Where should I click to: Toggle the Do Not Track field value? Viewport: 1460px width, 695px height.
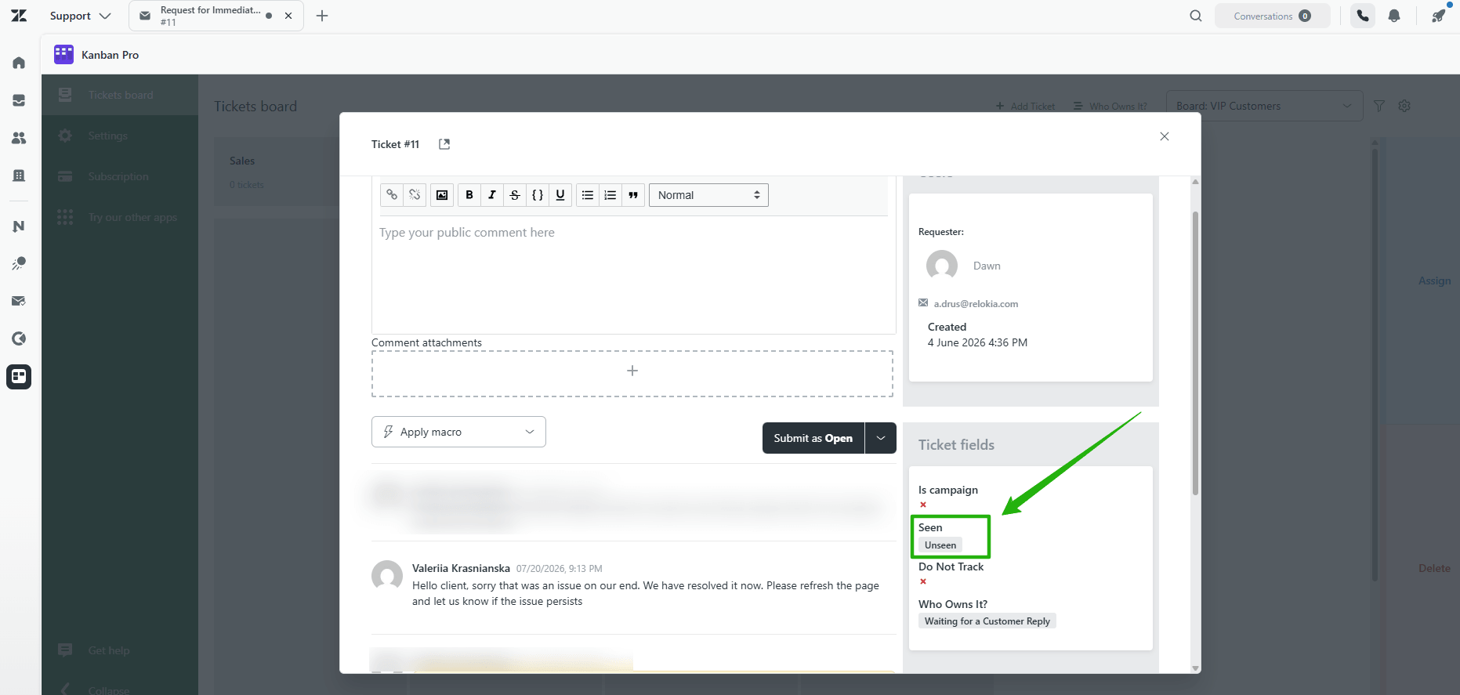[923, 581]
